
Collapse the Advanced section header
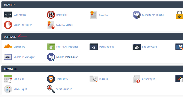coord(92,69)
